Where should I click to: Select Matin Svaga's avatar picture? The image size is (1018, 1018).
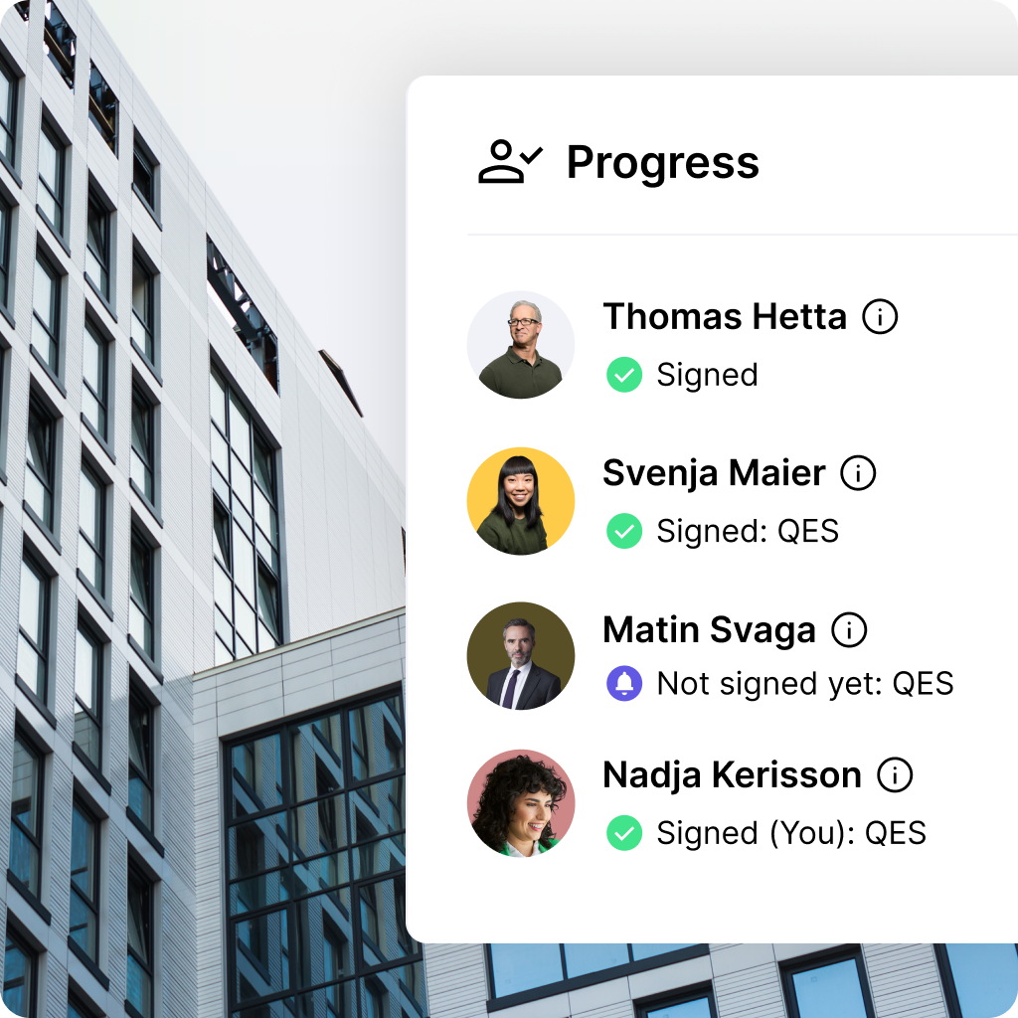tap(521, 656)
